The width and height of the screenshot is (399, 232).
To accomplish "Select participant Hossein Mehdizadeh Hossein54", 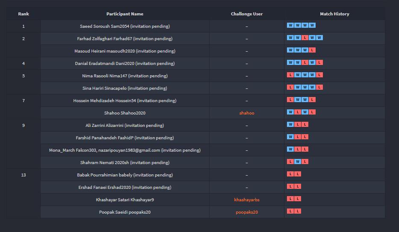I will click(125, 101).
